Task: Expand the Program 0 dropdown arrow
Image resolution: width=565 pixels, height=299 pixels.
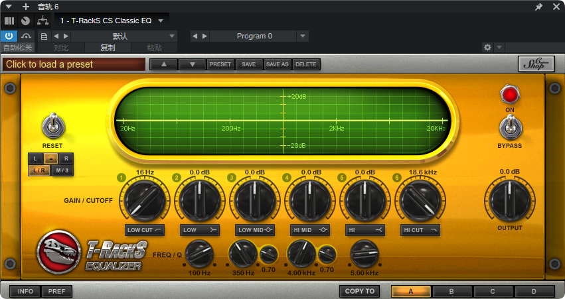Action: point(303,36)
